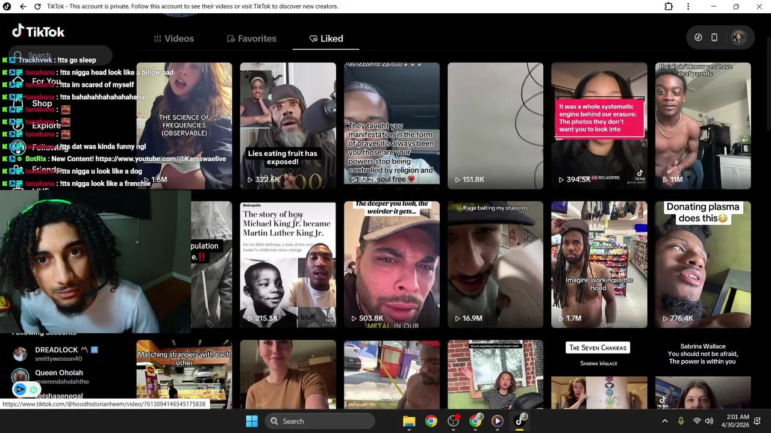Show hidden system tray icons
Screen dimensions: 771x433
pos(665,421)
